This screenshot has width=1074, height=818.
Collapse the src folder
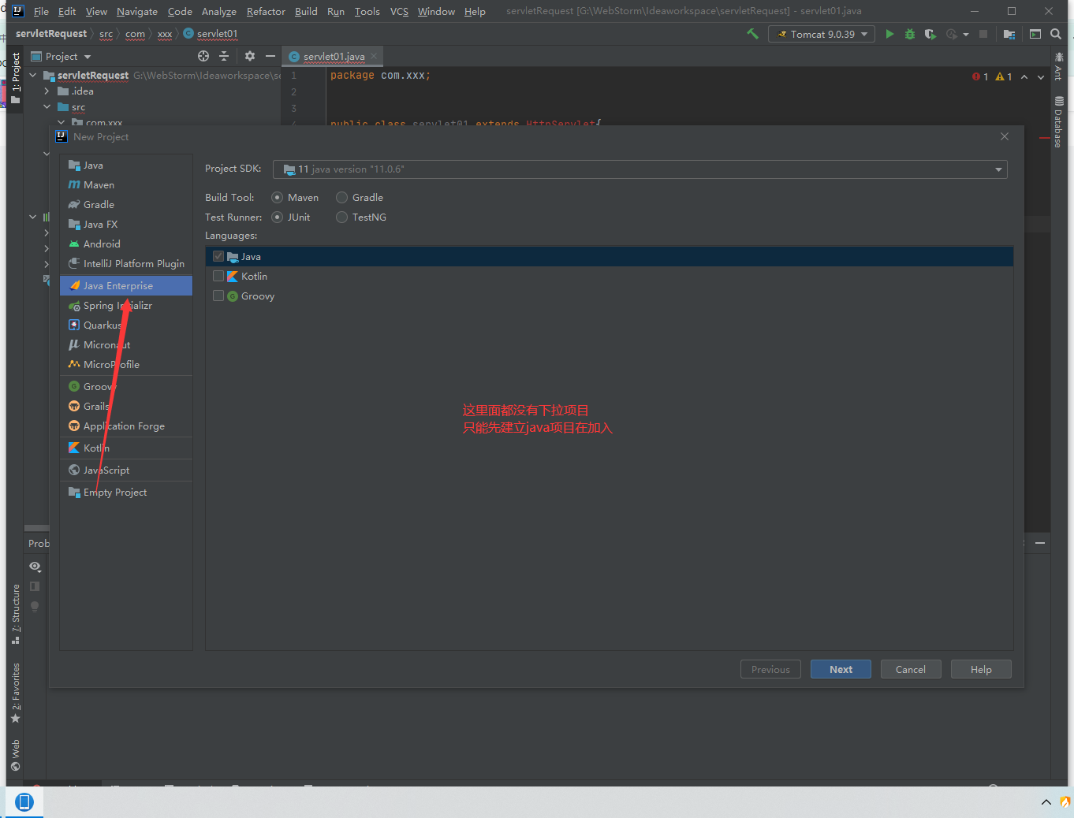[x=47, y=106]
